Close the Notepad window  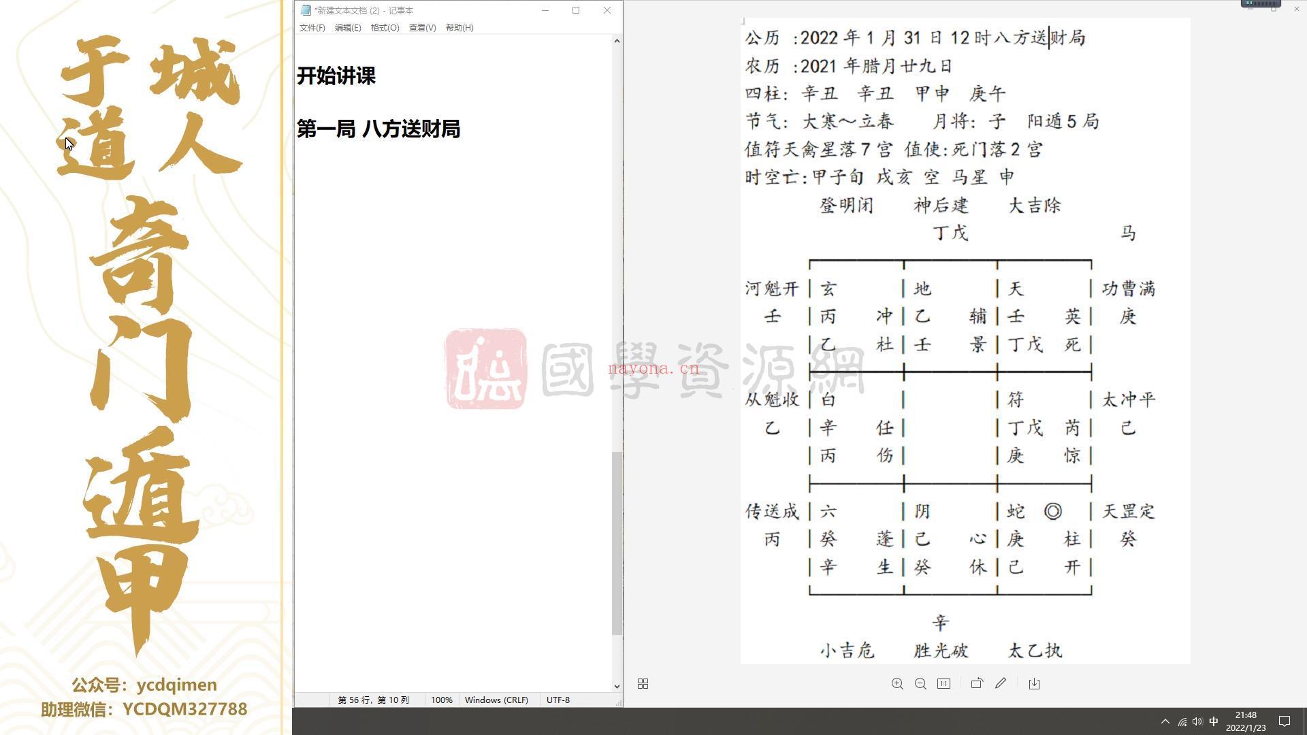pyautogui.click(x=607, y=10)
